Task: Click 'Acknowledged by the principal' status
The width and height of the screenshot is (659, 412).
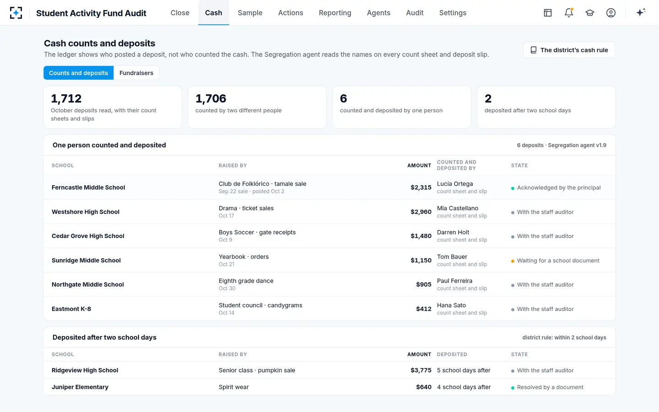Action: 556,187
